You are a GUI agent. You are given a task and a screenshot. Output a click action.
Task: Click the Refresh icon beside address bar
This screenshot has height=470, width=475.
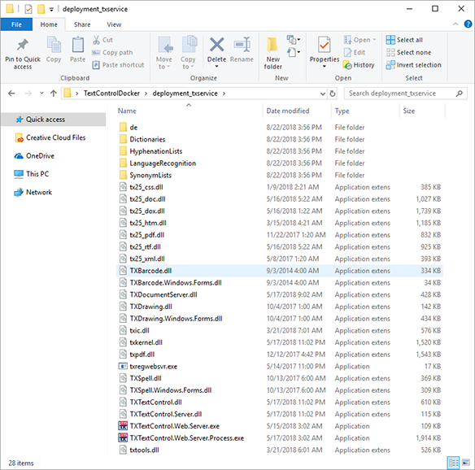(x=333, y=94)
